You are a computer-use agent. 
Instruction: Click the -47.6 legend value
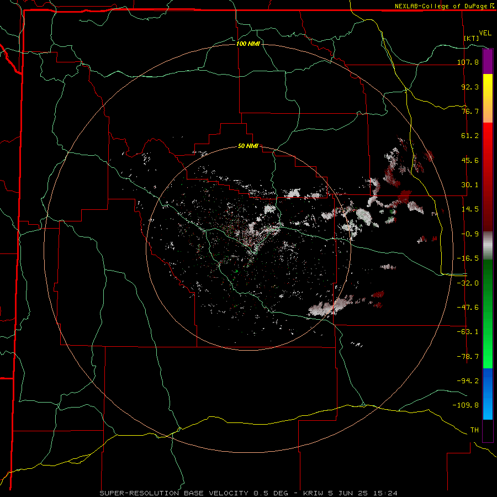468,308
